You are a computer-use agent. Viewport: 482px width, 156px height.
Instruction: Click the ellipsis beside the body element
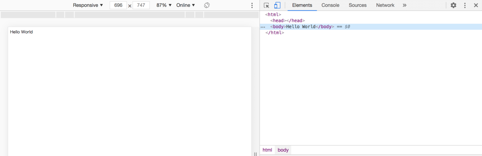[x=263, y=27]
